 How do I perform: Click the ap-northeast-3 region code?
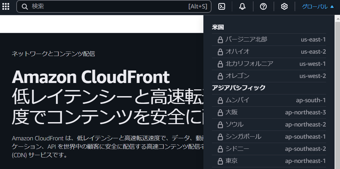[305, 112]
